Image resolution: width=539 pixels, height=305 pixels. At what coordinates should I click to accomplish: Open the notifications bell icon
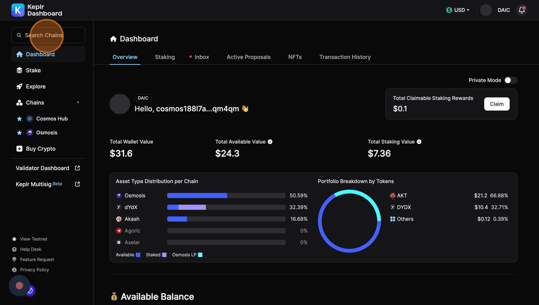pyautogui.click(x=522, y=10)
